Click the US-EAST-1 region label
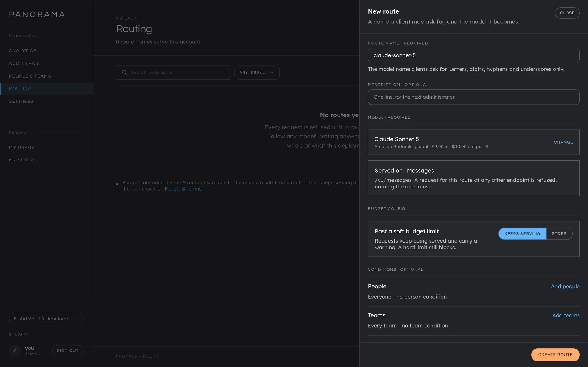This screenshot has width=588, height=367. 128,18
